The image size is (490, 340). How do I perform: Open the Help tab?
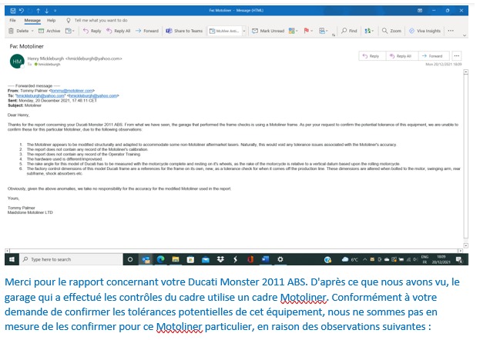point(52,20)
